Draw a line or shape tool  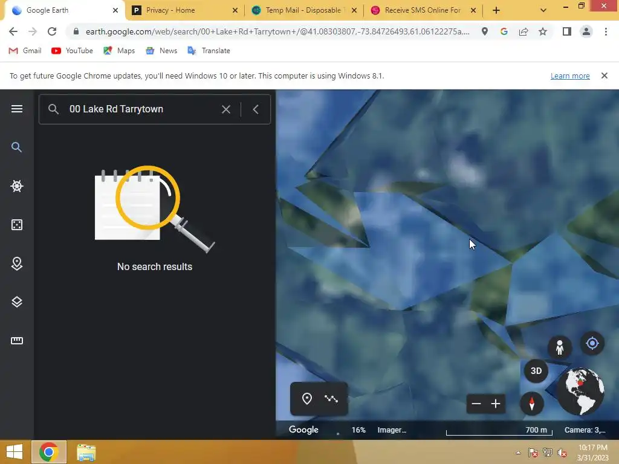[x=331, y=399]
